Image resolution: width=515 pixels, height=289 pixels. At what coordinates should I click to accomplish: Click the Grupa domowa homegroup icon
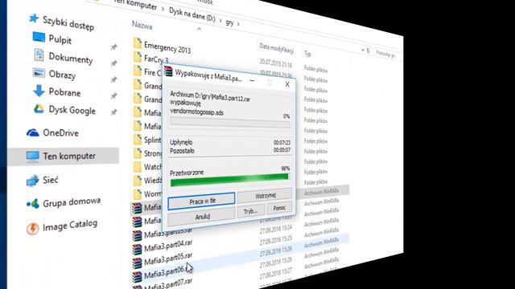coord(32,204)
